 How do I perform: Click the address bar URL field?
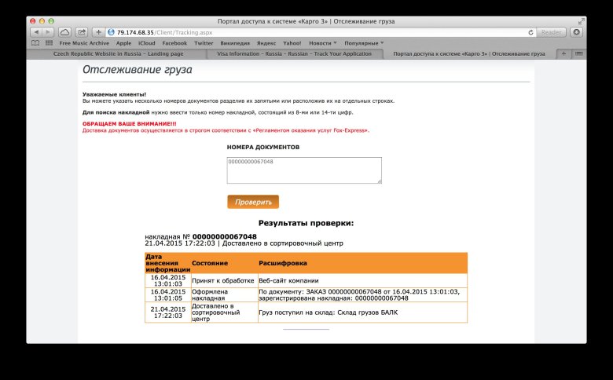[x=314, y=32]
